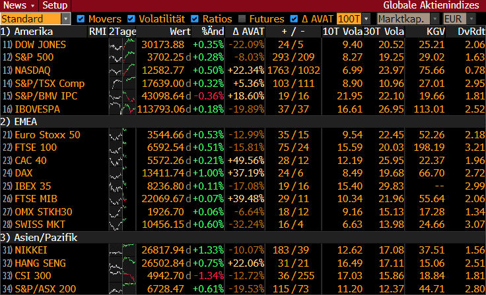Click the DAX 2-day sparkline chart

(122, 173)
